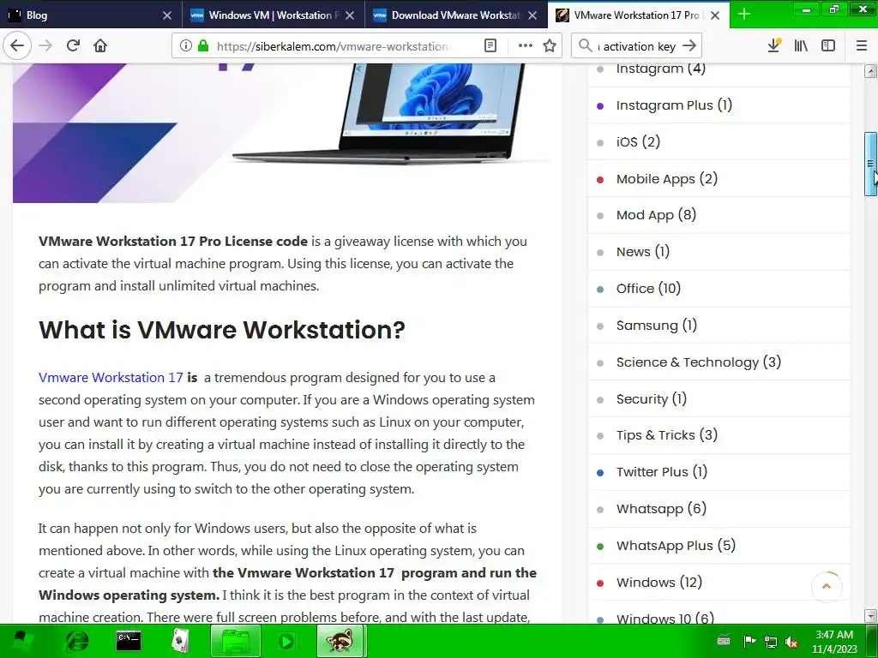878x658 pixels.
Task: Open page actions three-dot menu
Action: click(x=525, y=46)
